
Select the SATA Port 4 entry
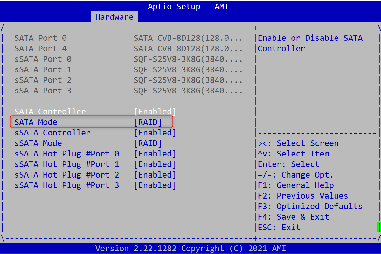coord(128,48)
